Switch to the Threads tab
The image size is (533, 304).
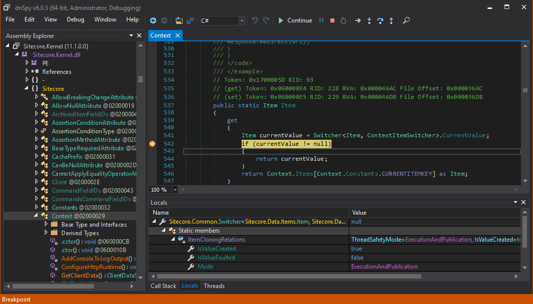(x=214, y=286)
